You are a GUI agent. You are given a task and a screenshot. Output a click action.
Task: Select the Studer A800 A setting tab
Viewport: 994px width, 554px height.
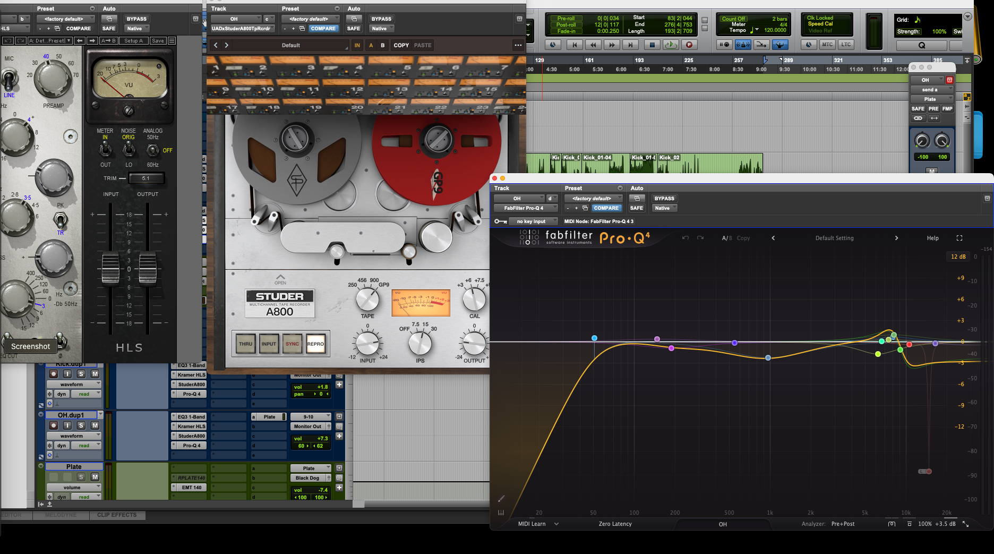pos(371,45)
